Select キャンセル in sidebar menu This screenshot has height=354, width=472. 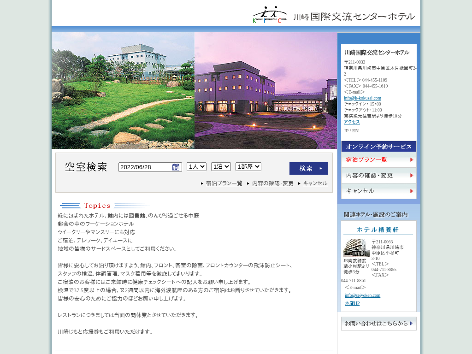(x=379, y=191)
